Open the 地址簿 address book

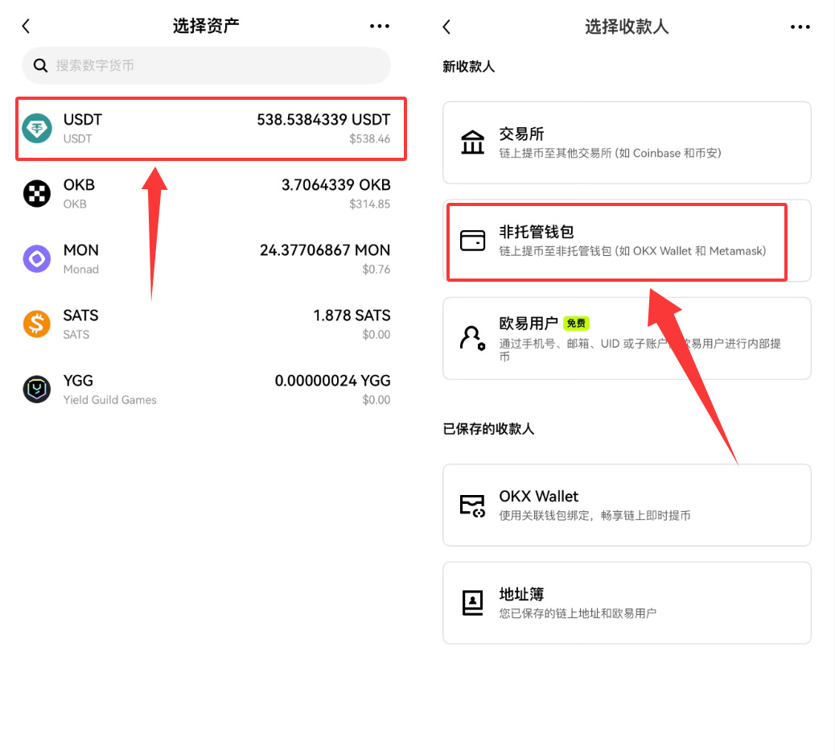click(627, 603)
